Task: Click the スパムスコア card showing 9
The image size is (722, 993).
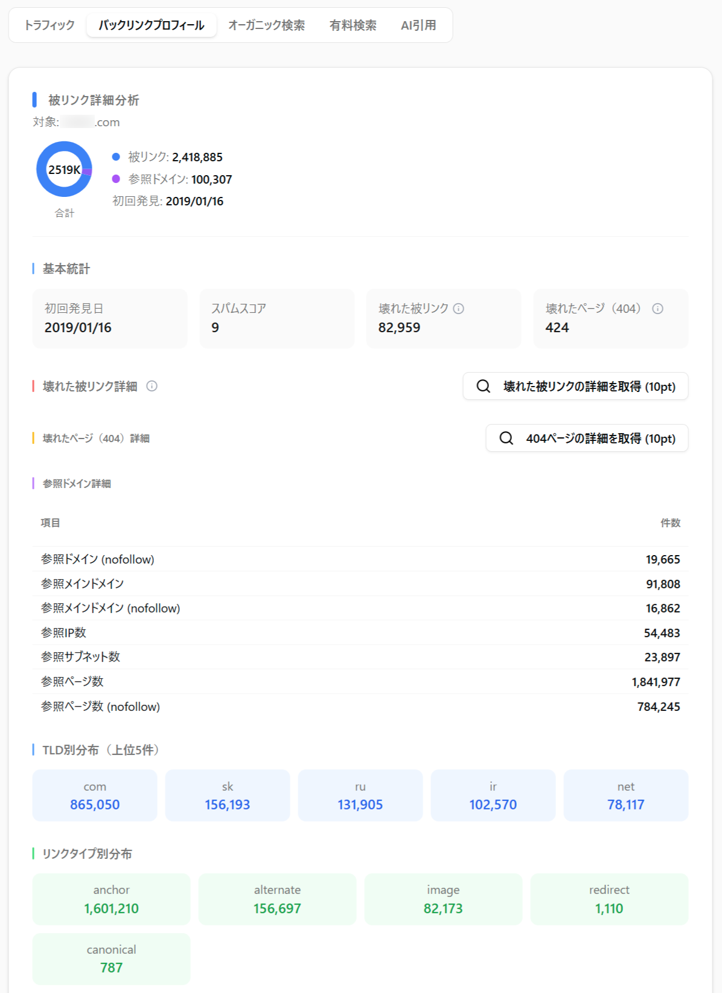Action: tap(277, 318)
